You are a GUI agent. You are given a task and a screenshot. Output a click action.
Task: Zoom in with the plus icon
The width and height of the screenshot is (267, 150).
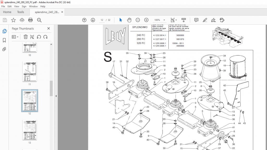pos(146,20)
